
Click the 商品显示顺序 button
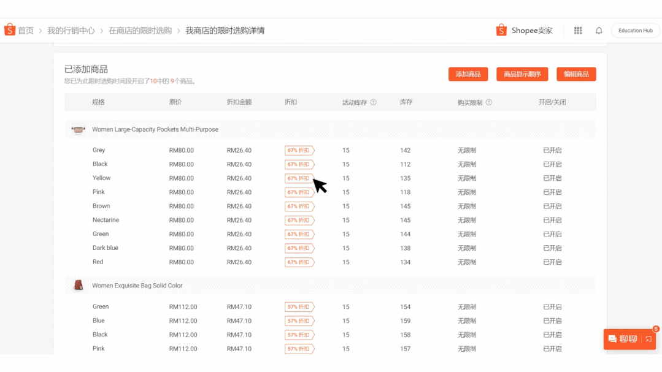tap(522, 74)
